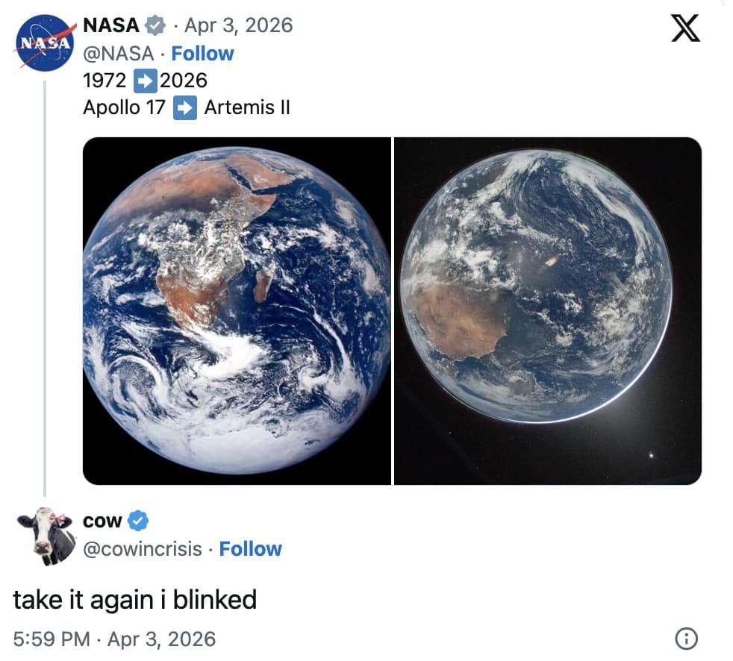
Task: Click NASA's verified badge
Action: 155,25
